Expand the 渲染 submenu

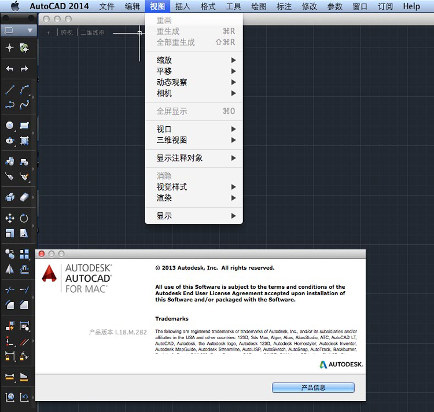coord(194,198)
